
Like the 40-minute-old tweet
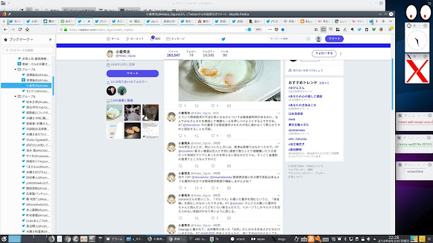(x=213, y=136)
